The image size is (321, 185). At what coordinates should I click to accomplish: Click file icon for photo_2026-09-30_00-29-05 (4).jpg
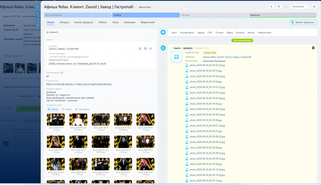(x=187, y=98)
